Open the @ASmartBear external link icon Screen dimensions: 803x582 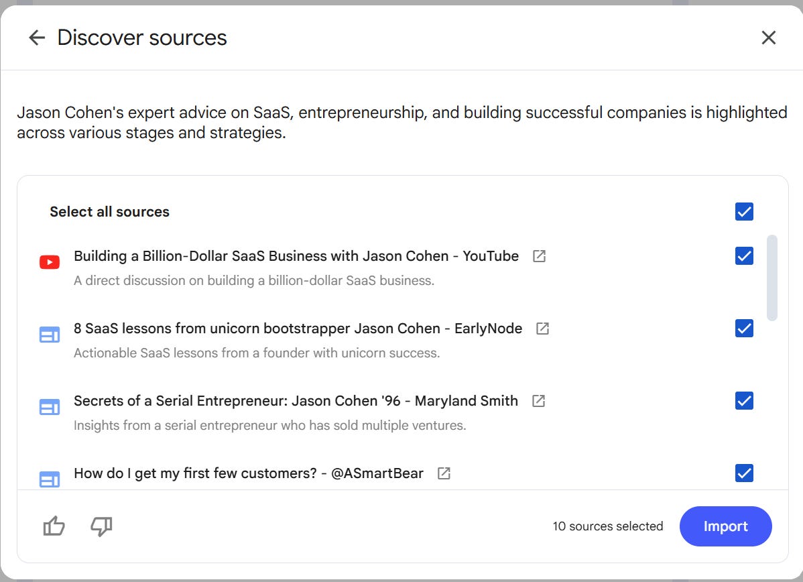[444, 473]
